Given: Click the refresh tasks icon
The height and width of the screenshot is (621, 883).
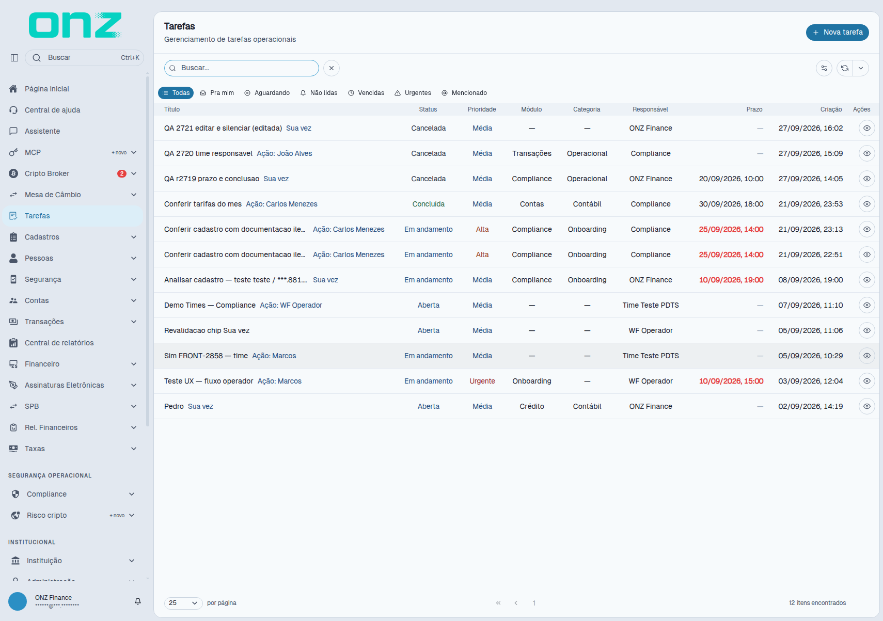Looking at the screenshot, I should [x=845, y=68].
